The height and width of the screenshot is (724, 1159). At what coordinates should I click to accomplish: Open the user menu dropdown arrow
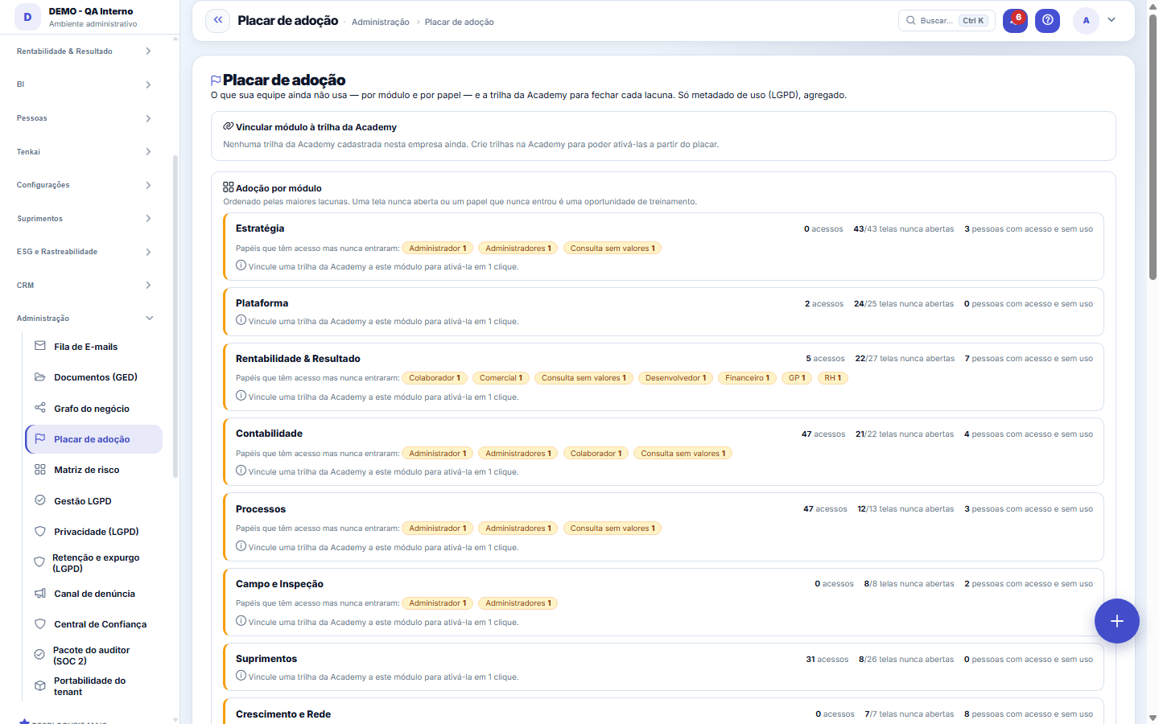tap(1112, 20)
